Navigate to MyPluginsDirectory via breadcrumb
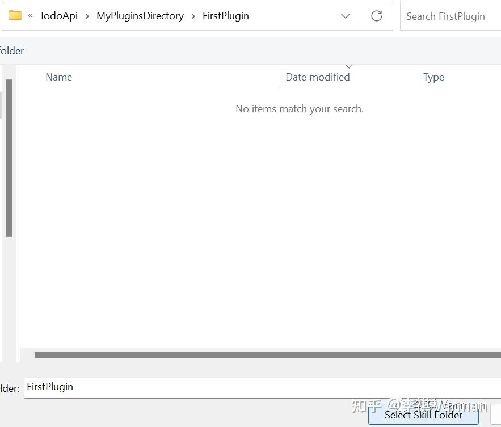Viewport: 501px width, 427px height. click(x=140, y=16)
